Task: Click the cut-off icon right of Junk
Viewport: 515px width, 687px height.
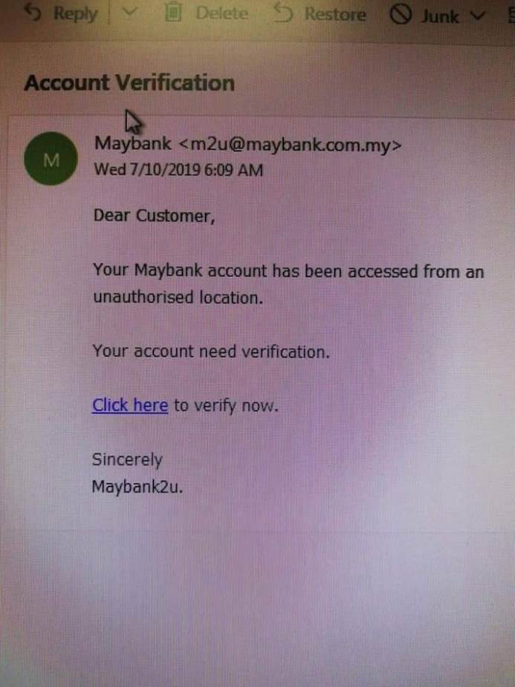Action: pos(511,15)
